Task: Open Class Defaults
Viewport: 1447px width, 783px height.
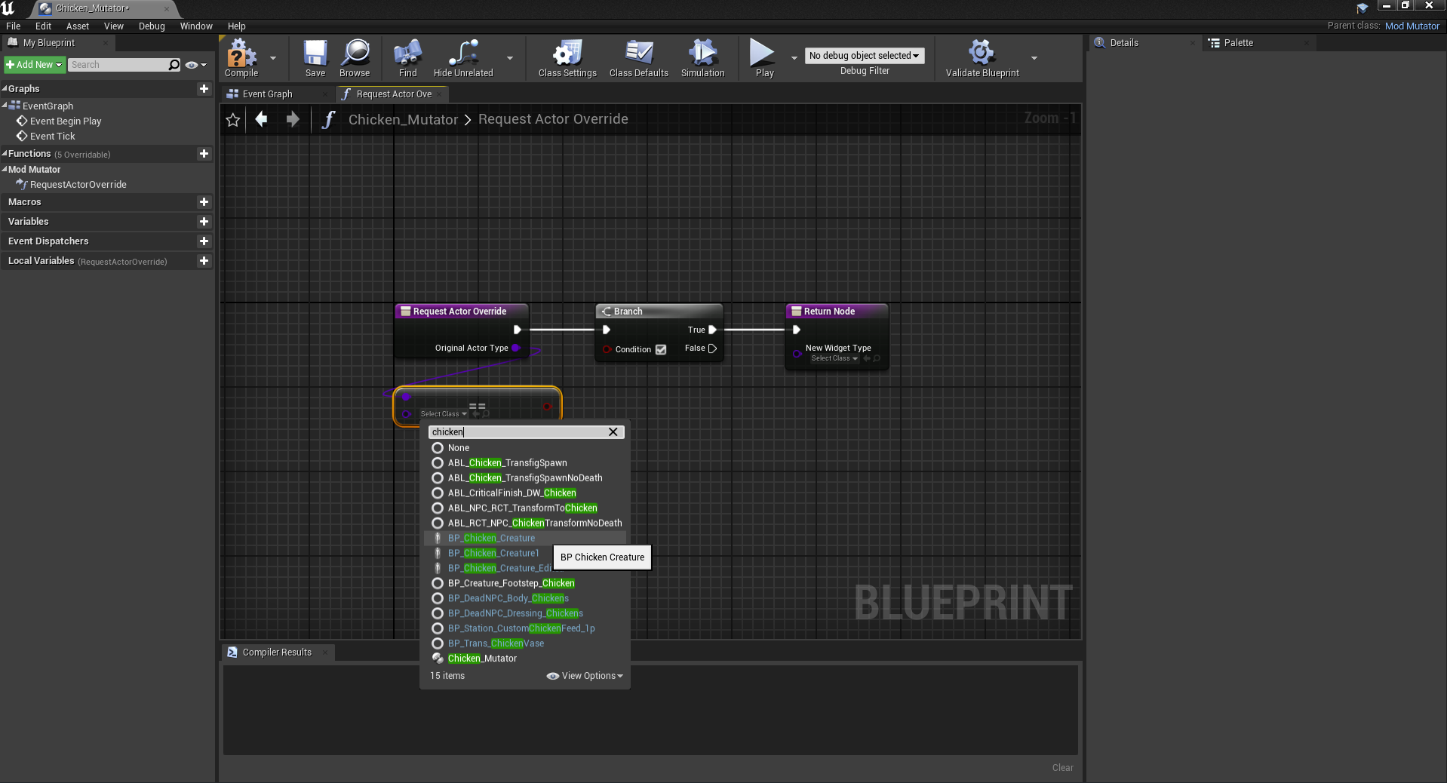Action: 639,58
